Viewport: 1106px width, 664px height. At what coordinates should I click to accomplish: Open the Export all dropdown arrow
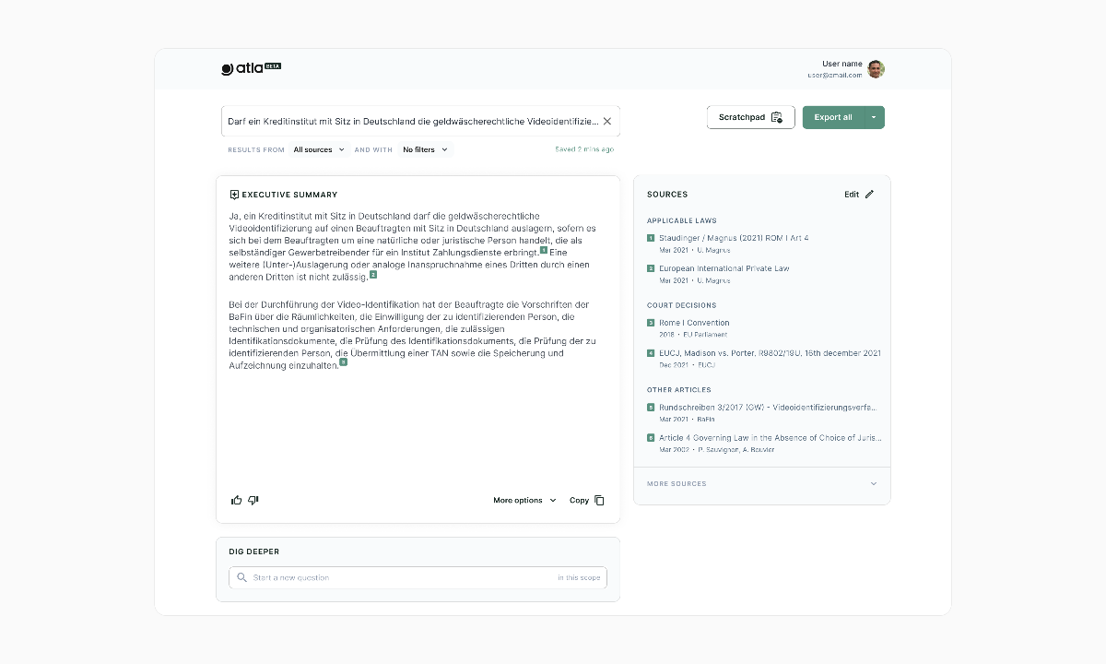pyautogui.click(x=874, y=117)
